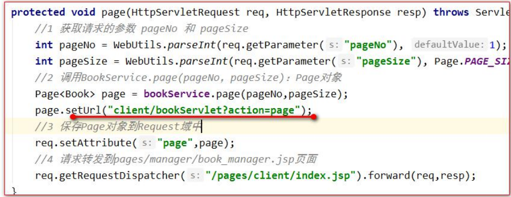The height and width of the screenshot is (197, 511).
Task: Click the Page.PAGE_SIZE constant reference
Action: click(x=472, y=61)
